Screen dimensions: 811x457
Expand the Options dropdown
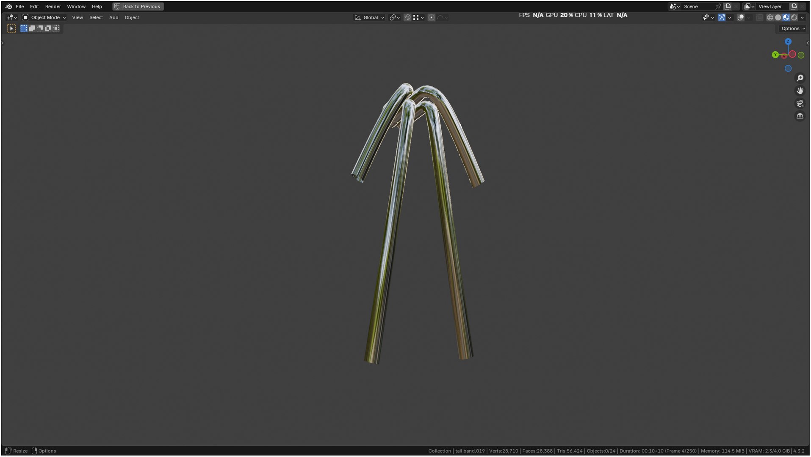point(793,28)
